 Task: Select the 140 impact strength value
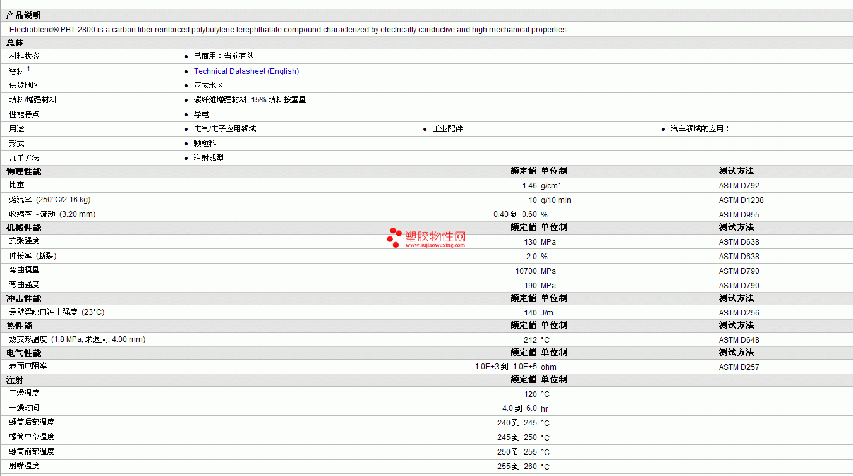pyautogui.click(x=531, y=313)
